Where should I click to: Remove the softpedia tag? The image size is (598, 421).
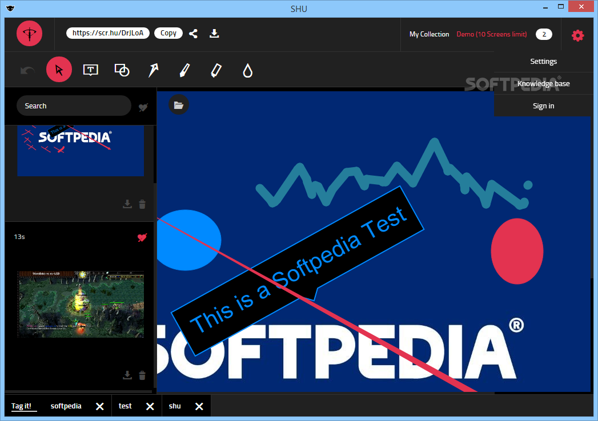100,407
